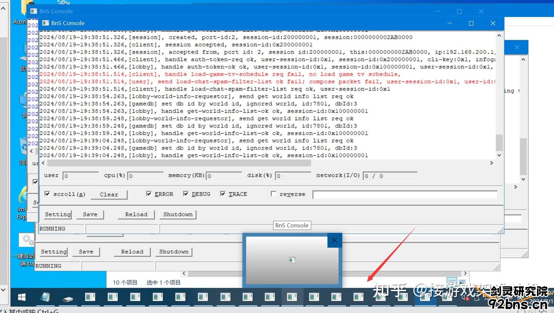Image resolution: width=554 pixels, height=313 pixels.
Task: Open Setting in the back console window
Action: coord(53,252)
